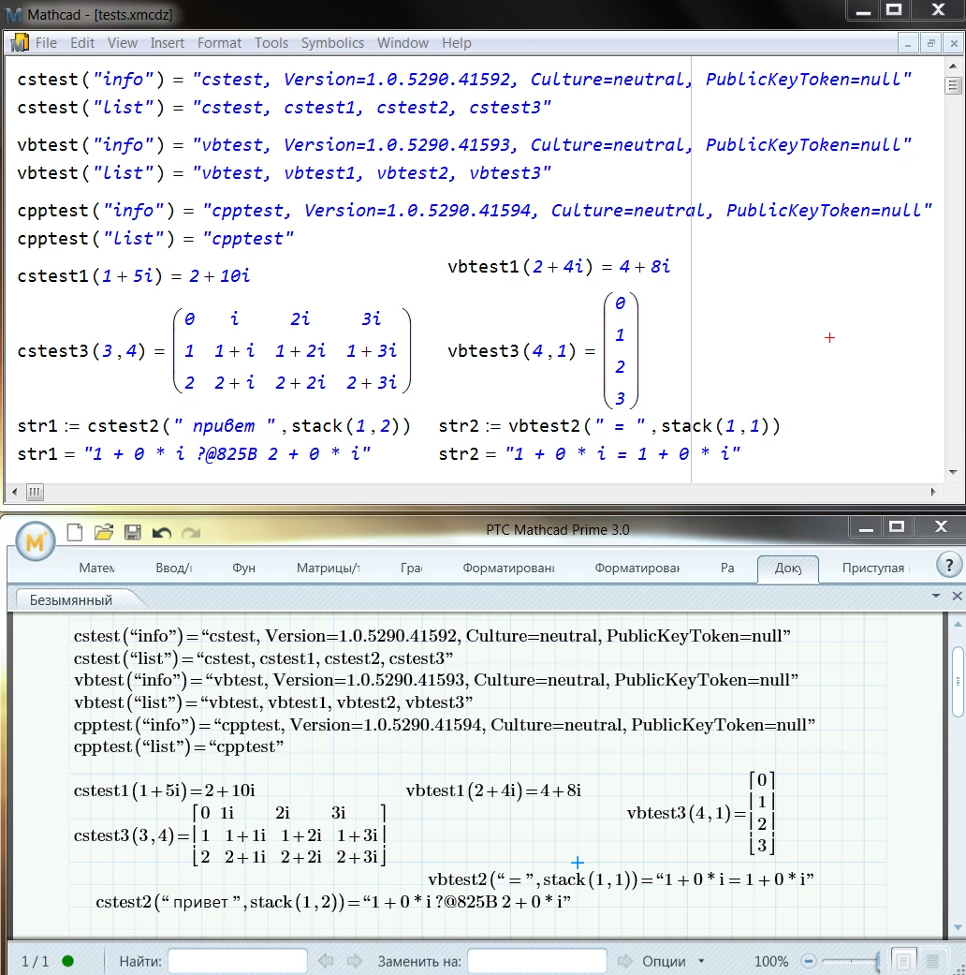Click scroll down arrow in Prime worksheet

pyautogui.click(x=958, y=928)
